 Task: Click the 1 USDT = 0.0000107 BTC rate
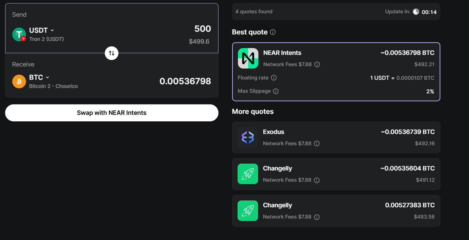pos(402,78)
